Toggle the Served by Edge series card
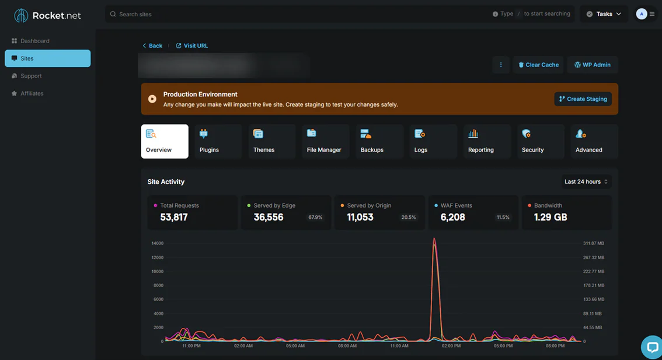Screen dimensions: 662x360 [x=286, y=212]
